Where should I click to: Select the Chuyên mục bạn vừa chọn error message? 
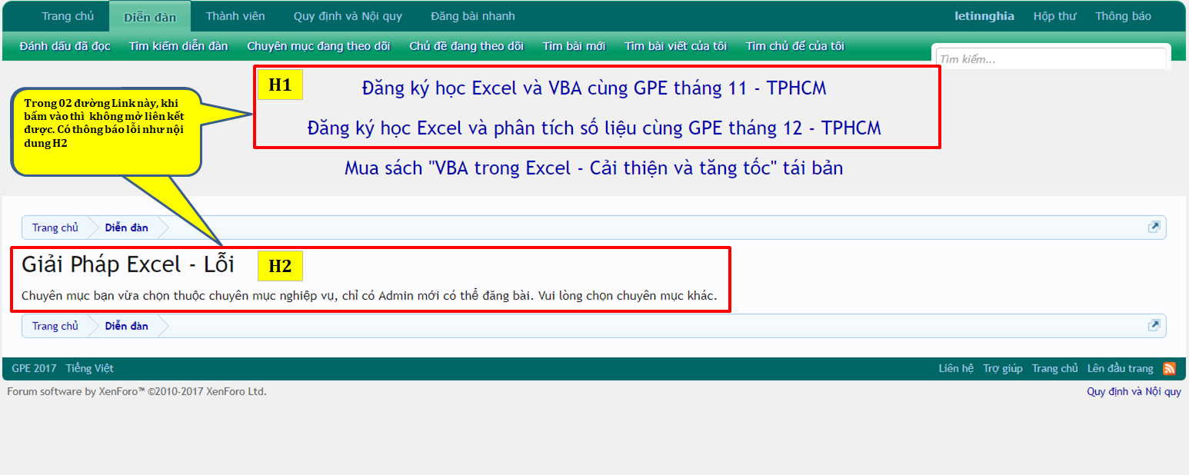[x=369, y=296]
